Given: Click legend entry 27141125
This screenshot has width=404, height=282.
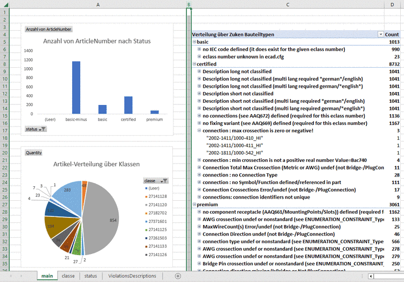Looking at the screenshot, I should point(156,229).
